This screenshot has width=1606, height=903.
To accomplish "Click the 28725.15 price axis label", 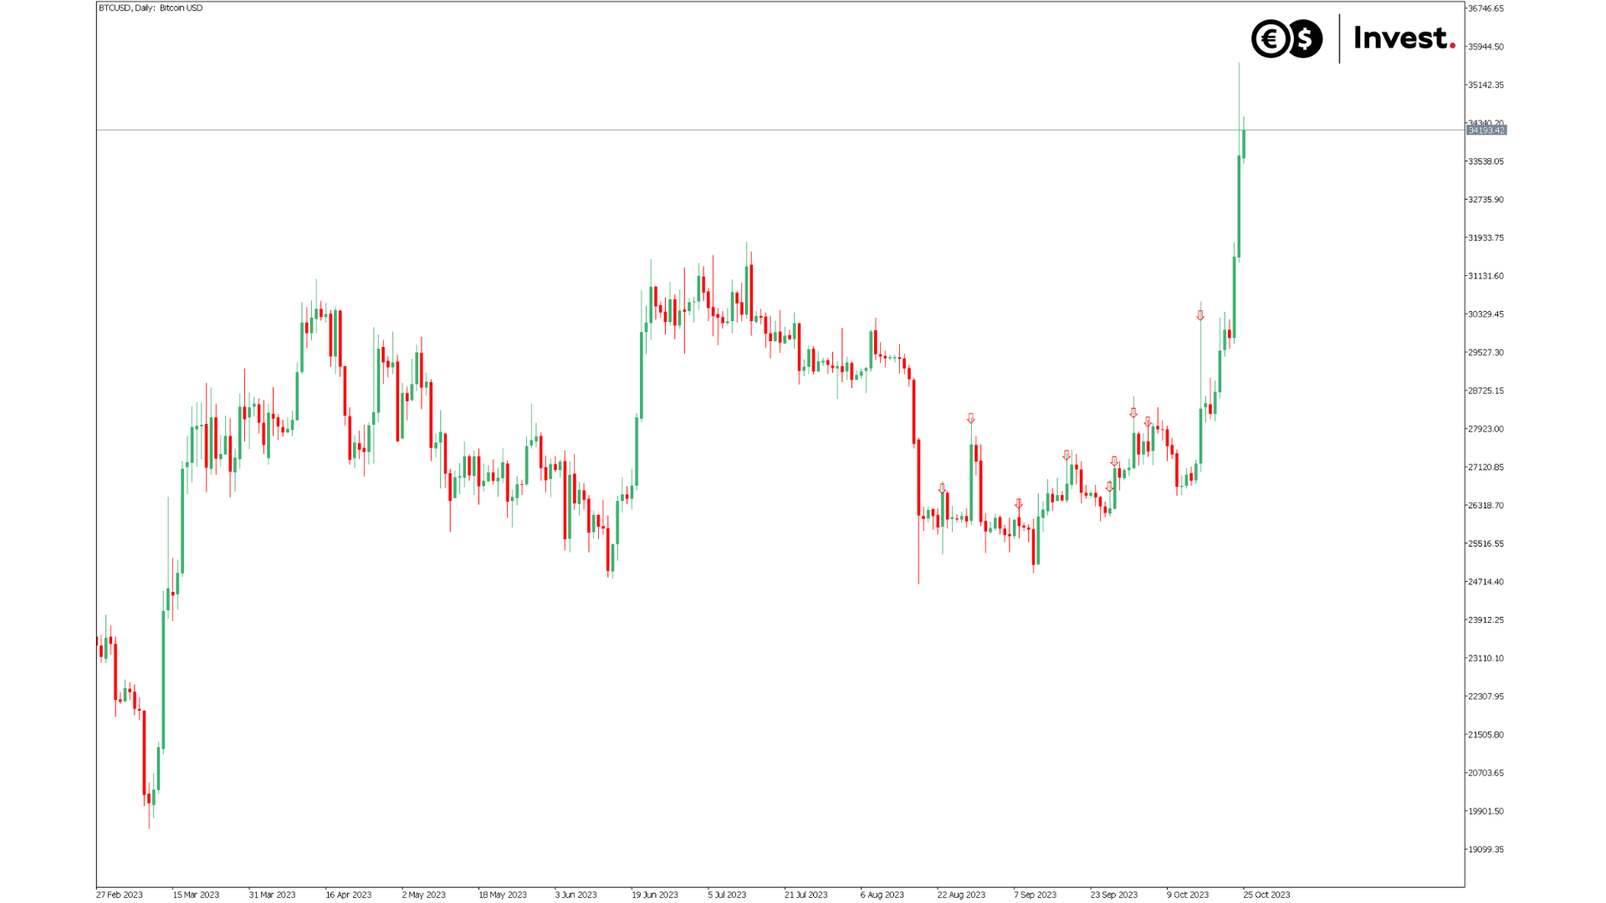I will (x=1486, y=390).
